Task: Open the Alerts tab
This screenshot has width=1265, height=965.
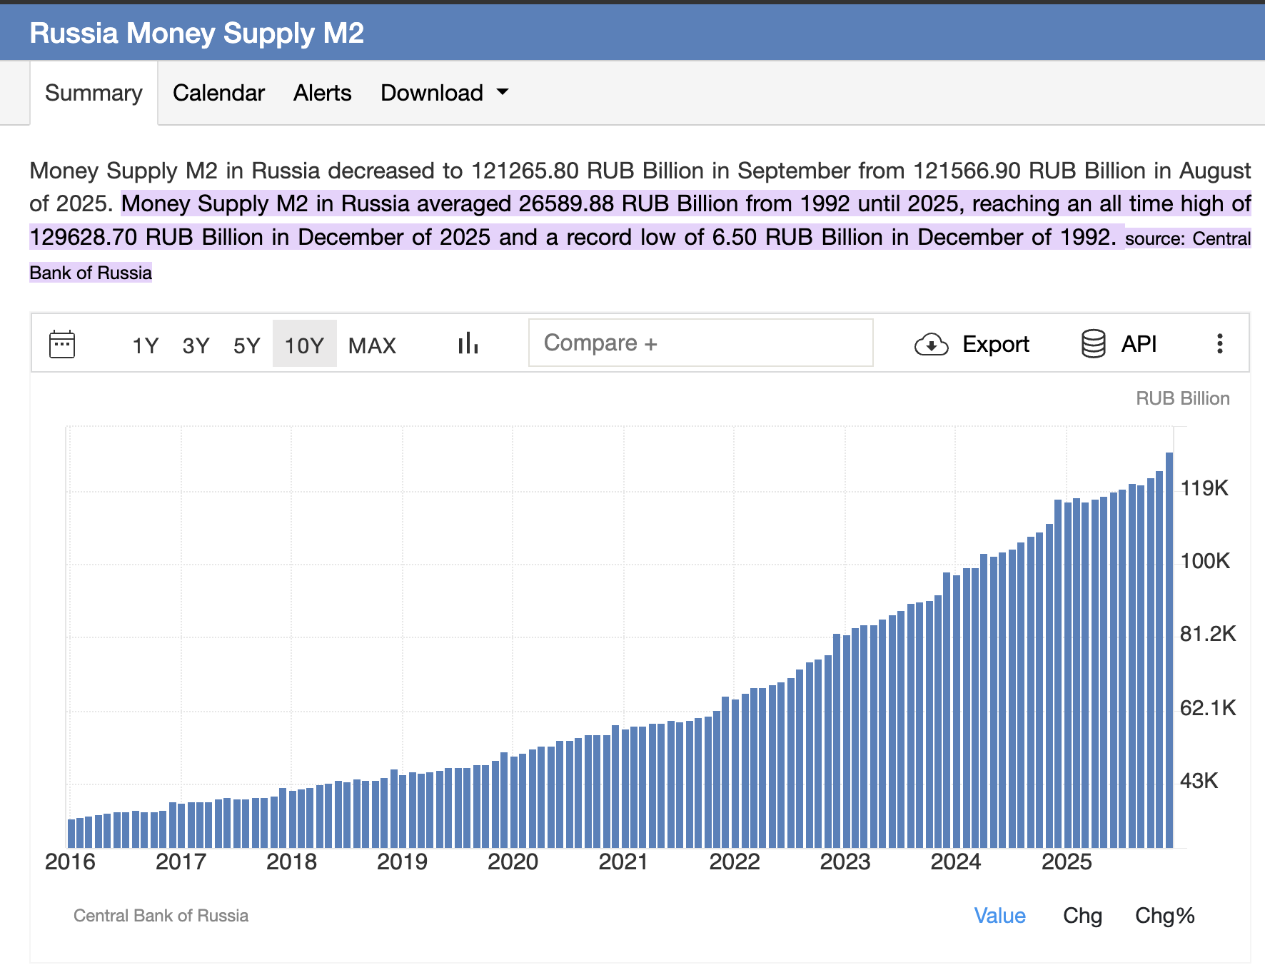Action: (322, 93)
